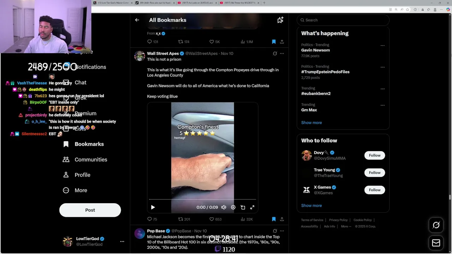Screen dimensions: 452x254
Task: Share the Wall Street Apes post
Action: tap(282, 219)
